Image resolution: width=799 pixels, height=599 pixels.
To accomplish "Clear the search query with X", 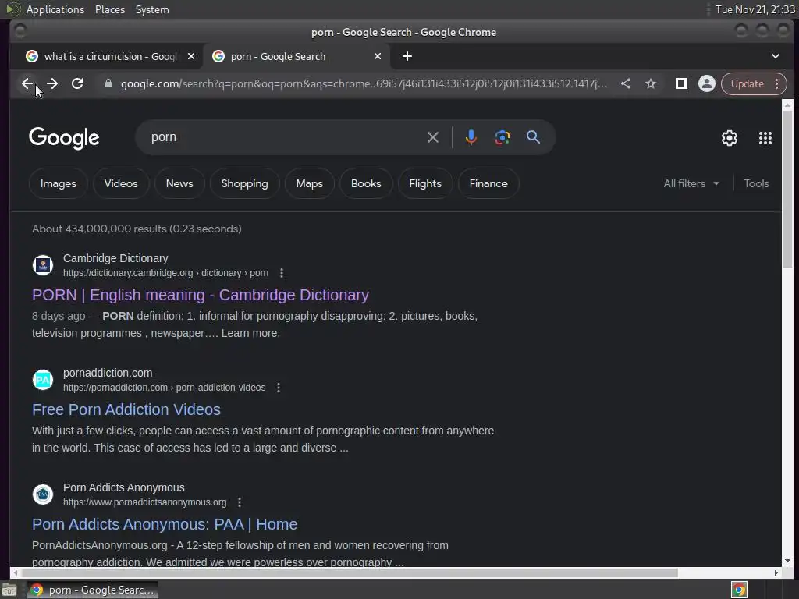I will coord(432,137).
